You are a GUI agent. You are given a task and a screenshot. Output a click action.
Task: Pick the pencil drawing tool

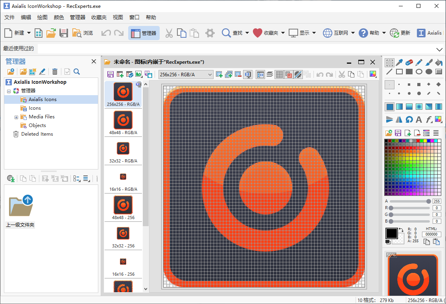coord(419,63)
